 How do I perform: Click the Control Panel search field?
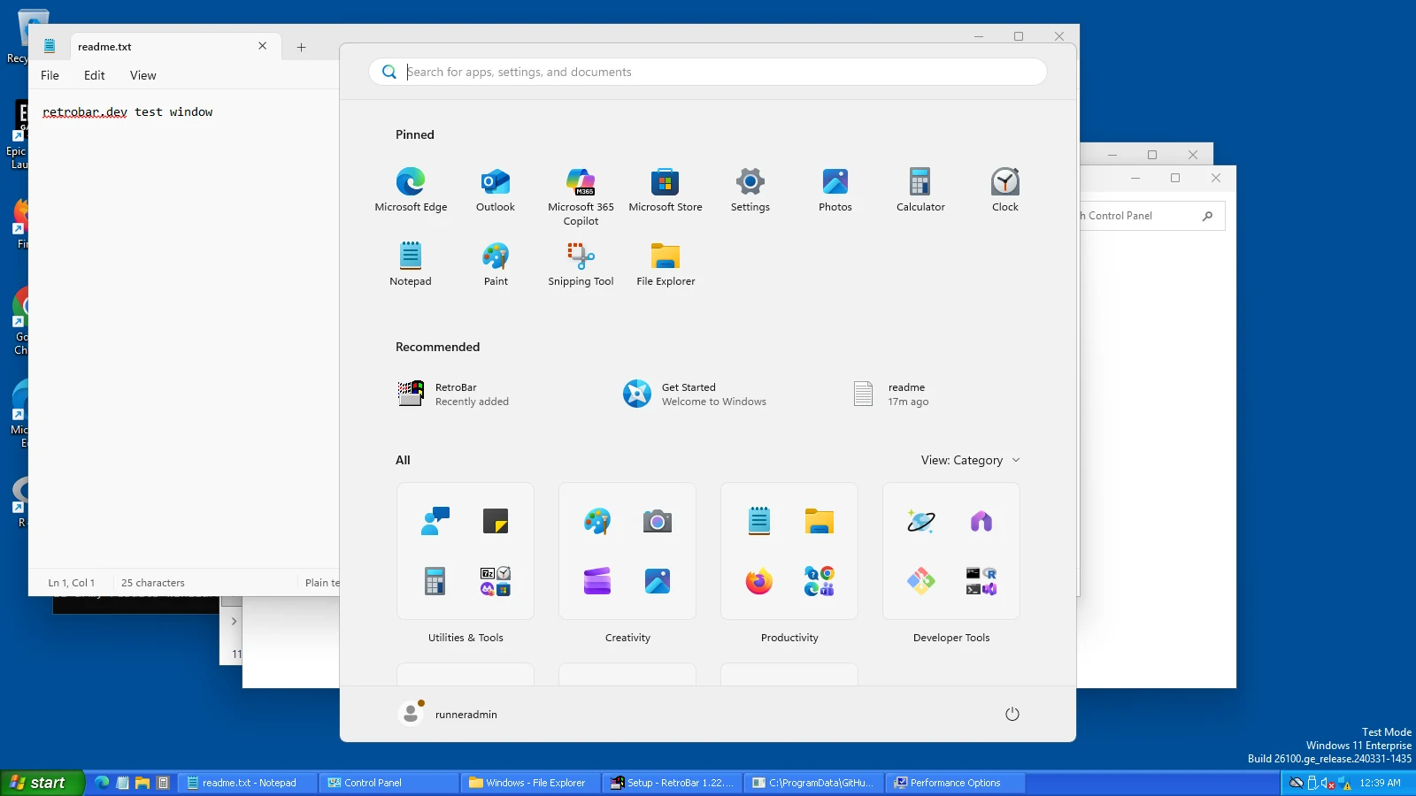tap(1150, 216)
